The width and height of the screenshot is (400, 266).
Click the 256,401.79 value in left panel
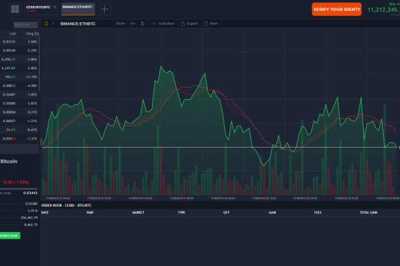(29, 218)
